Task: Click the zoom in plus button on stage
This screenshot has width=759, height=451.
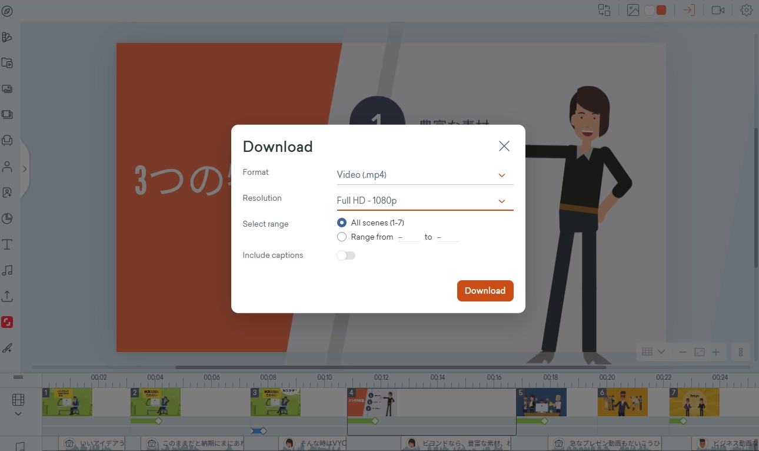Action: [716, 352]
